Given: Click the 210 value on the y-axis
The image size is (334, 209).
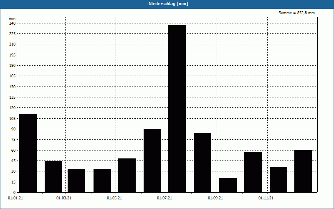Looking at the screenshot, I should (x=13, y=44).
